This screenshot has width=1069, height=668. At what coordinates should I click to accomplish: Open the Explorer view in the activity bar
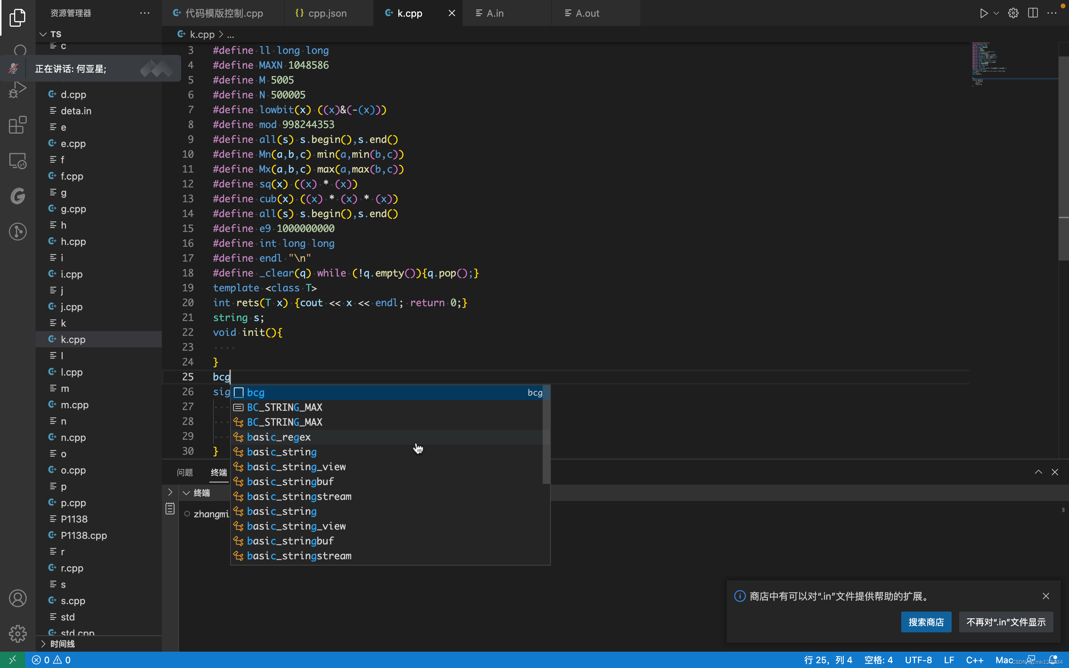[x=18, y=17]
